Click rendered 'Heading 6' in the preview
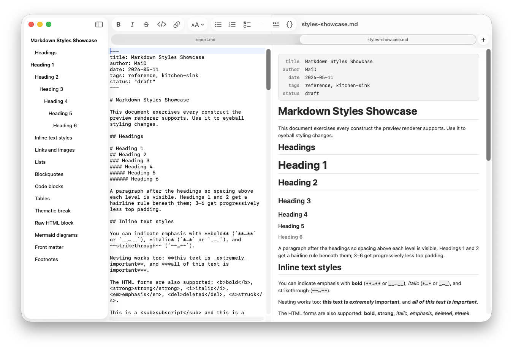 point(290,237)
